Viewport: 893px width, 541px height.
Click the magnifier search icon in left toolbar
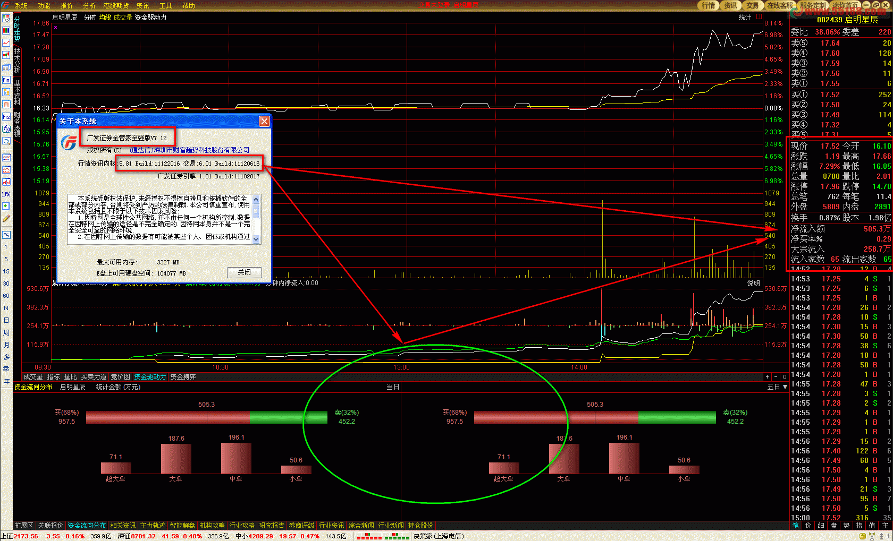point(6,141)
